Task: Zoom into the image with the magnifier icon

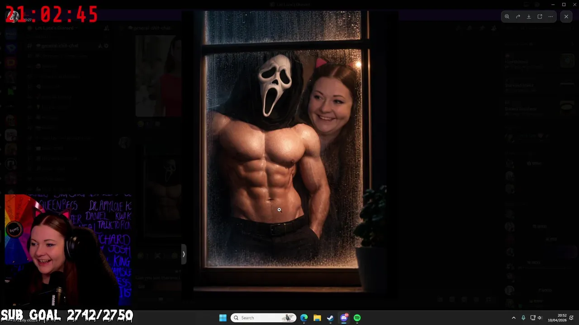Action: (507, 17)
